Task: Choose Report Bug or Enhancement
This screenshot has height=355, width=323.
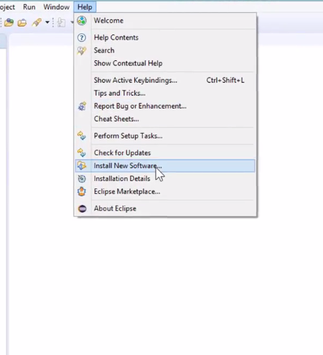Action: 165,106
